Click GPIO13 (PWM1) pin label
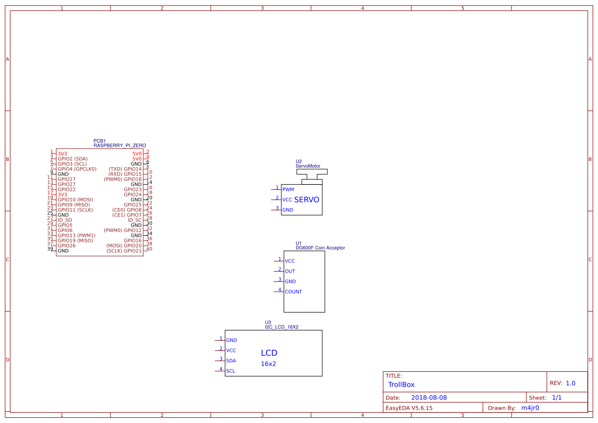 [77, 235]
